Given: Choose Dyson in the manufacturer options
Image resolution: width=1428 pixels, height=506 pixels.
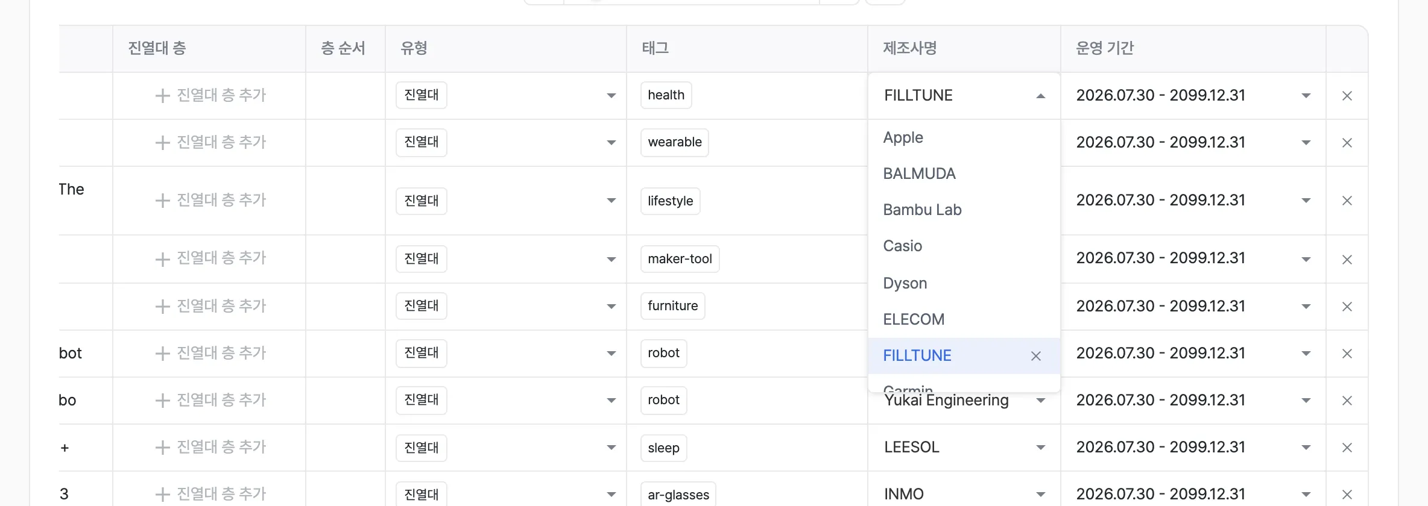Looking at the screenshot, I should coord(964,283).
